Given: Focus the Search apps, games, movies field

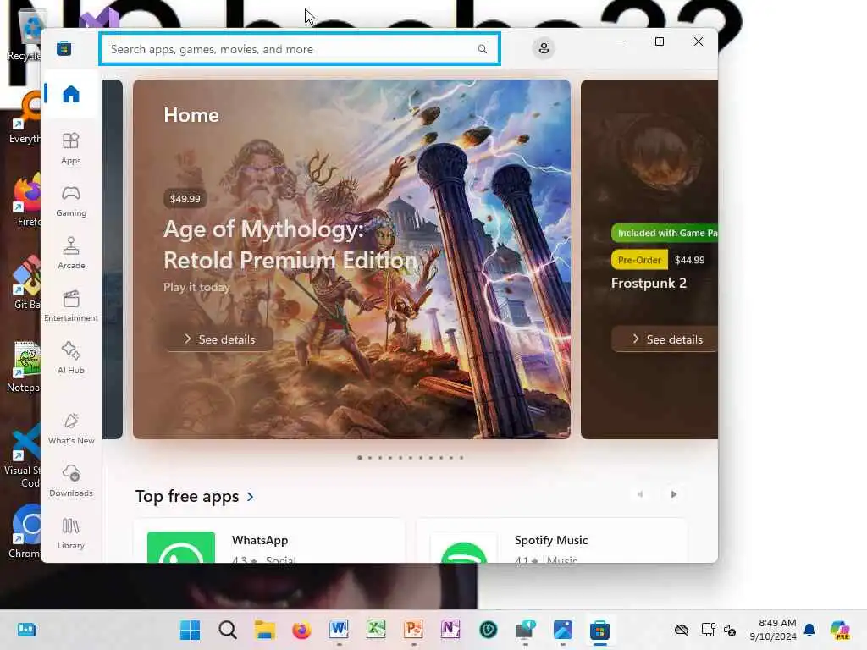Looking at the screenshot, I should coord(299,48).
